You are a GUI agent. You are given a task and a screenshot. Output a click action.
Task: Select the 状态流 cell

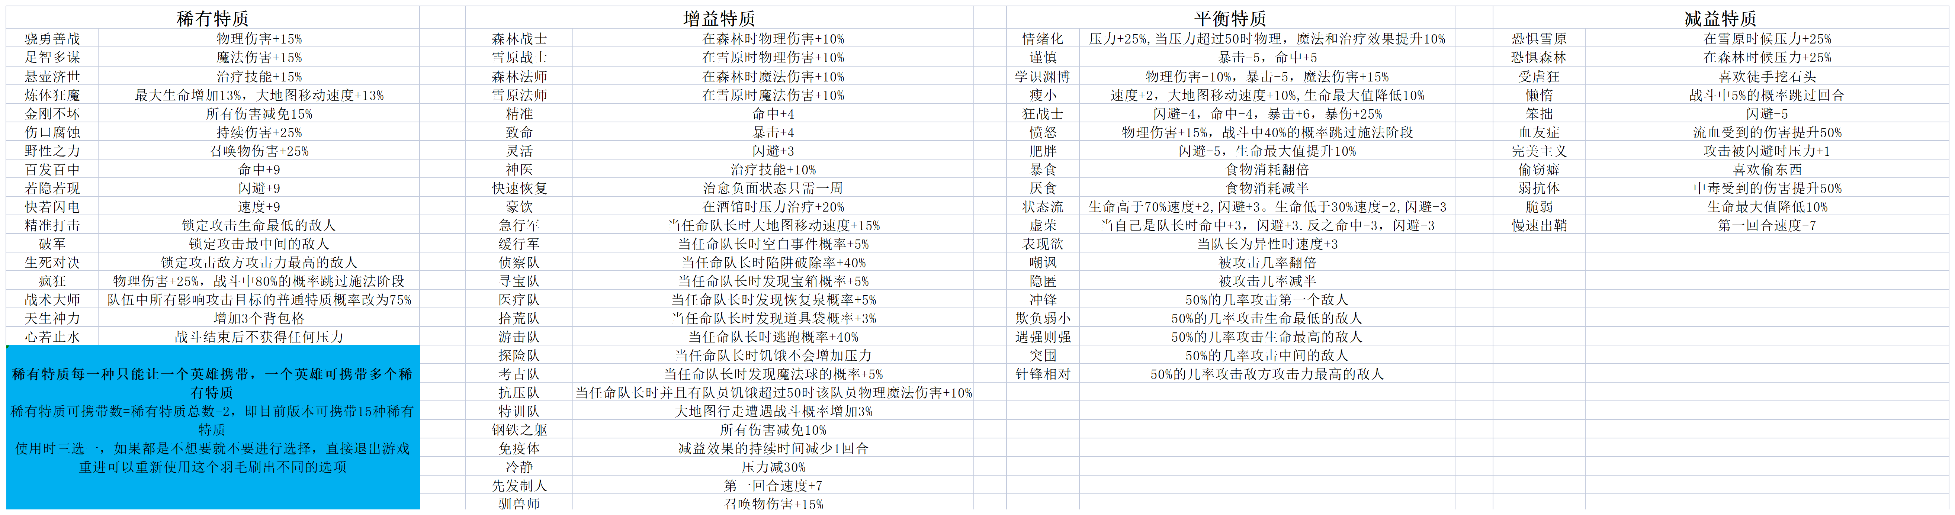point(1043,206)
